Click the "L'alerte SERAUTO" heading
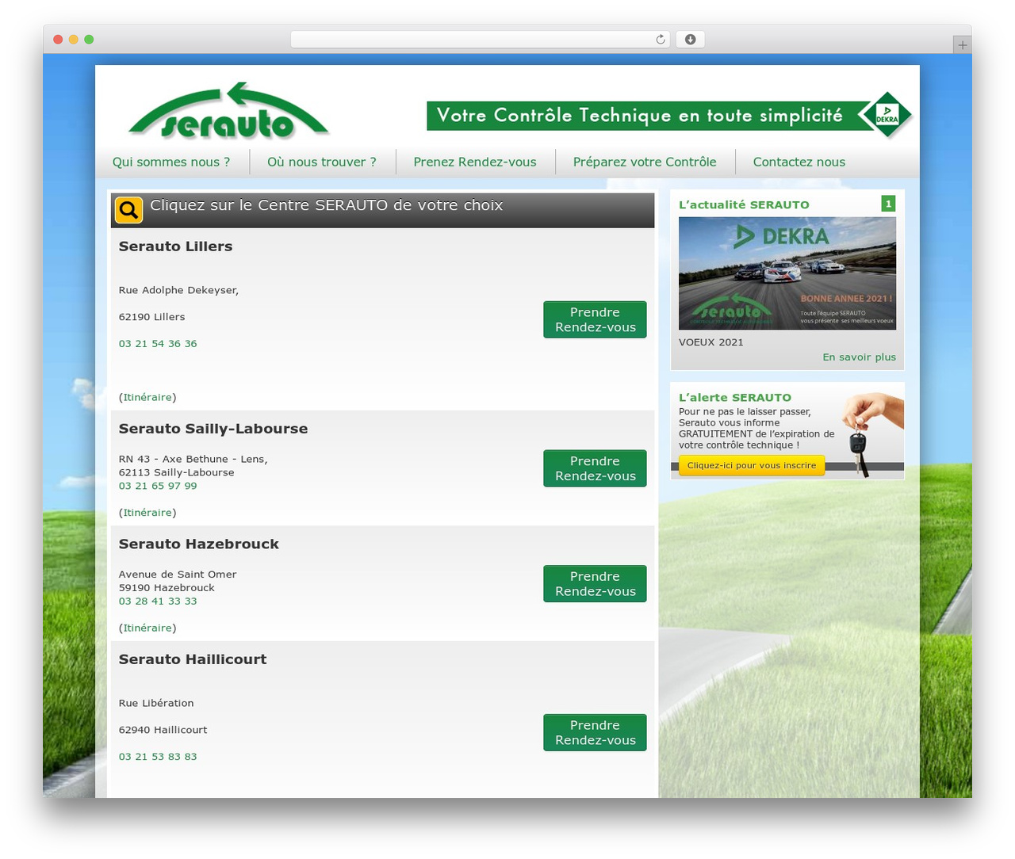Image resolution: width=1015 pixels, height=859 pixels. coord(735,398)
